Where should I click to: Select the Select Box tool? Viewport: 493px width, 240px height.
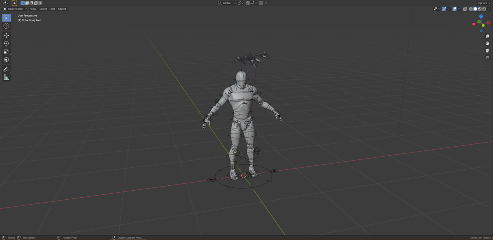[6, 18]
